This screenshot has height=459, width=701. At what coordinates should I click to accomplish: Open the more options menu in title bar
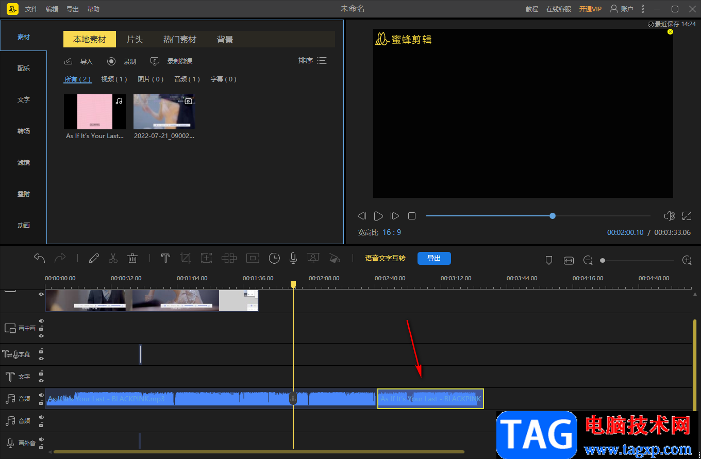pos(642,9)
